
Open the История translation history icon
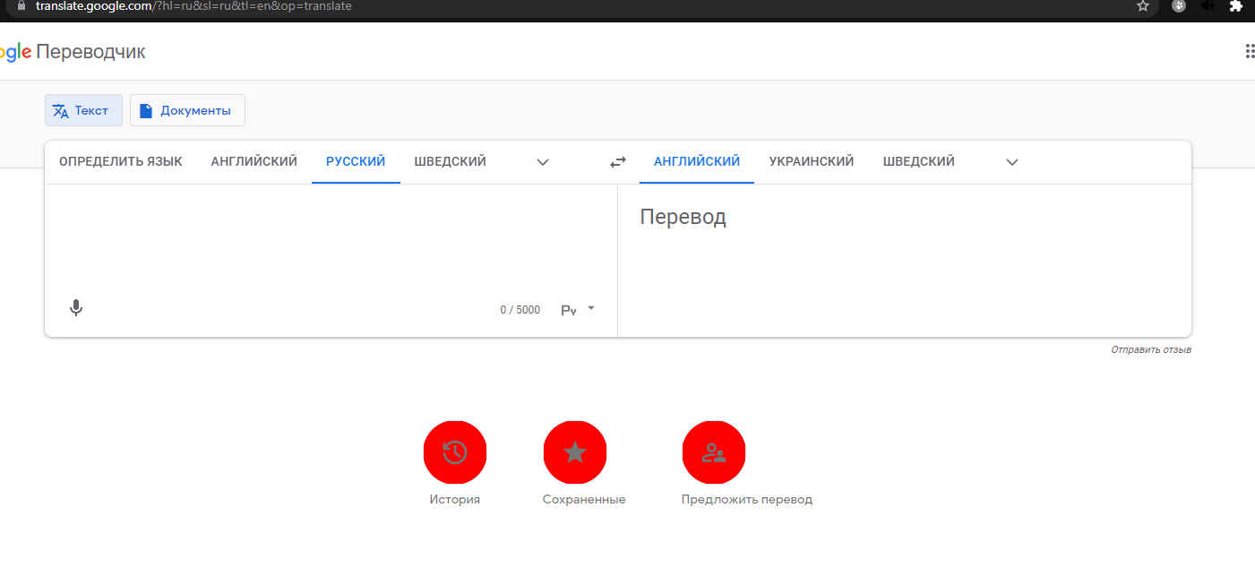coord(455,452)
